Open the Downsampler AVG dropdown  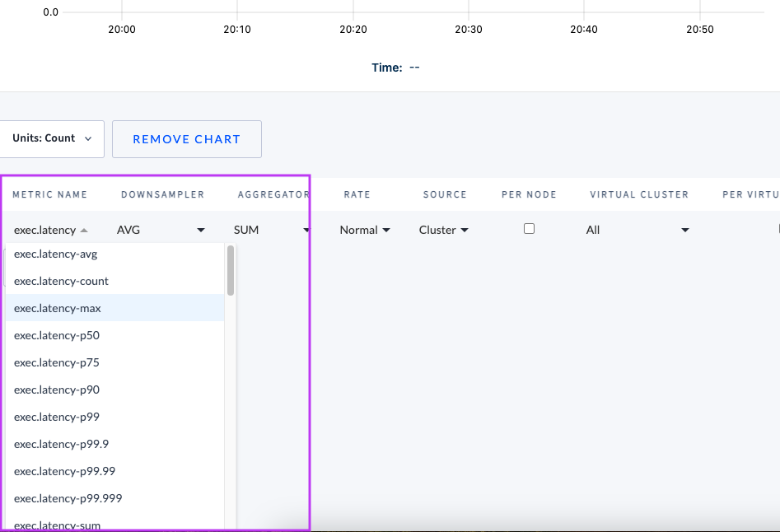point(162,230)
